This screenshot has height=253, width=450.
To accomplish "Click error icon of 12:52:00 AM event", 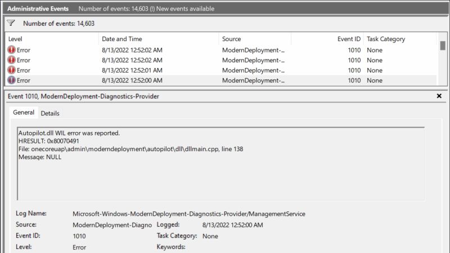I will pyautogui.click(x=11, y=80).
